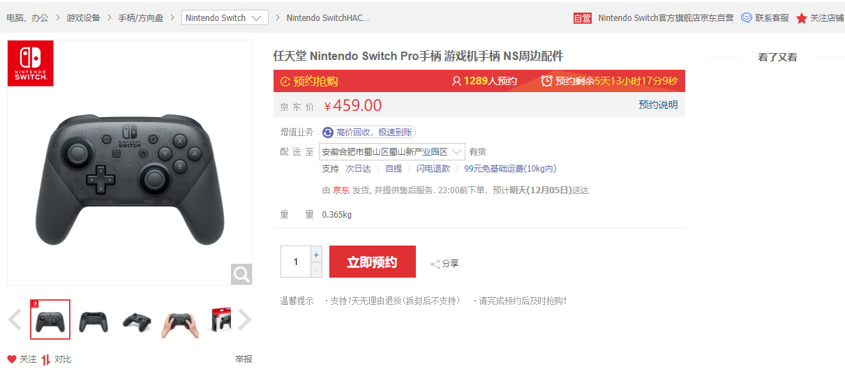
Task: Click the 联系客服 customer service icon
Action: pos(747,18)
